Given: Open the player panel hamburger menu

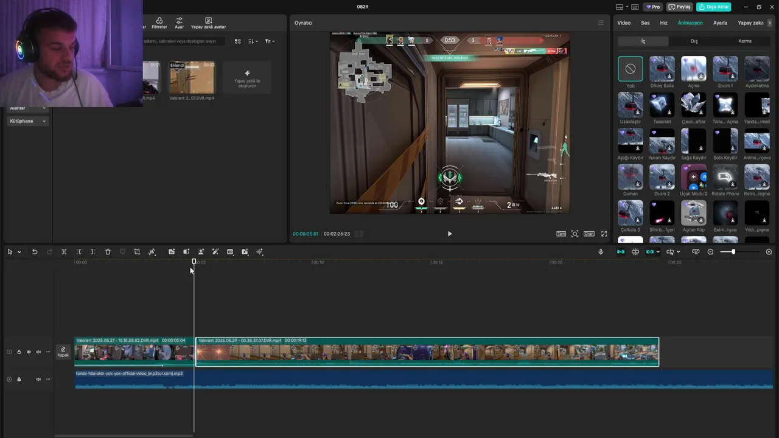Looking at the screenshot, I should pyautogui.click(x=601, y=23).
